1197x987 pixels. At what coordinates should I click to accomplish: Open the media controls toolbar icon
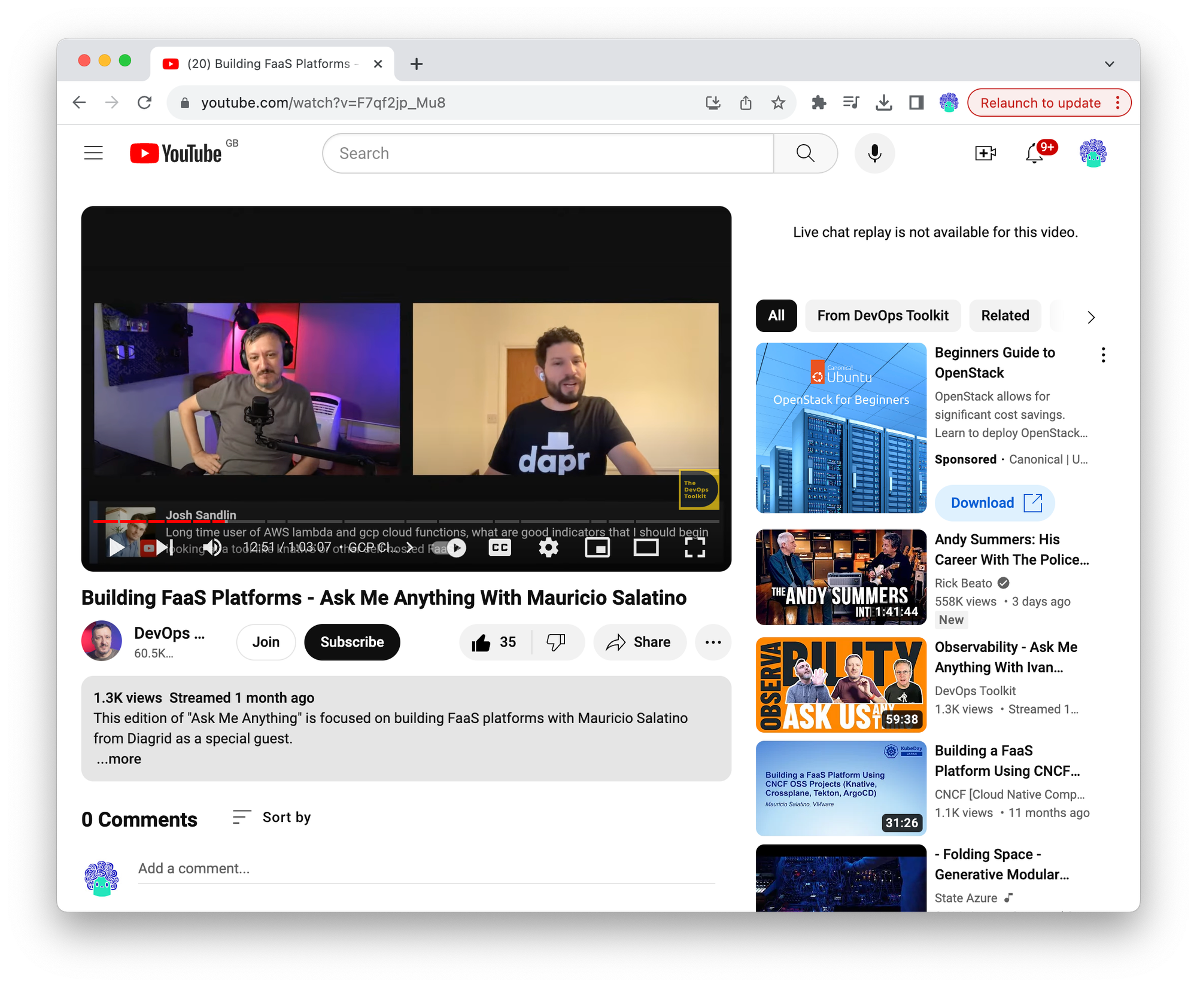pyautogui.click(x=850, y=103)
